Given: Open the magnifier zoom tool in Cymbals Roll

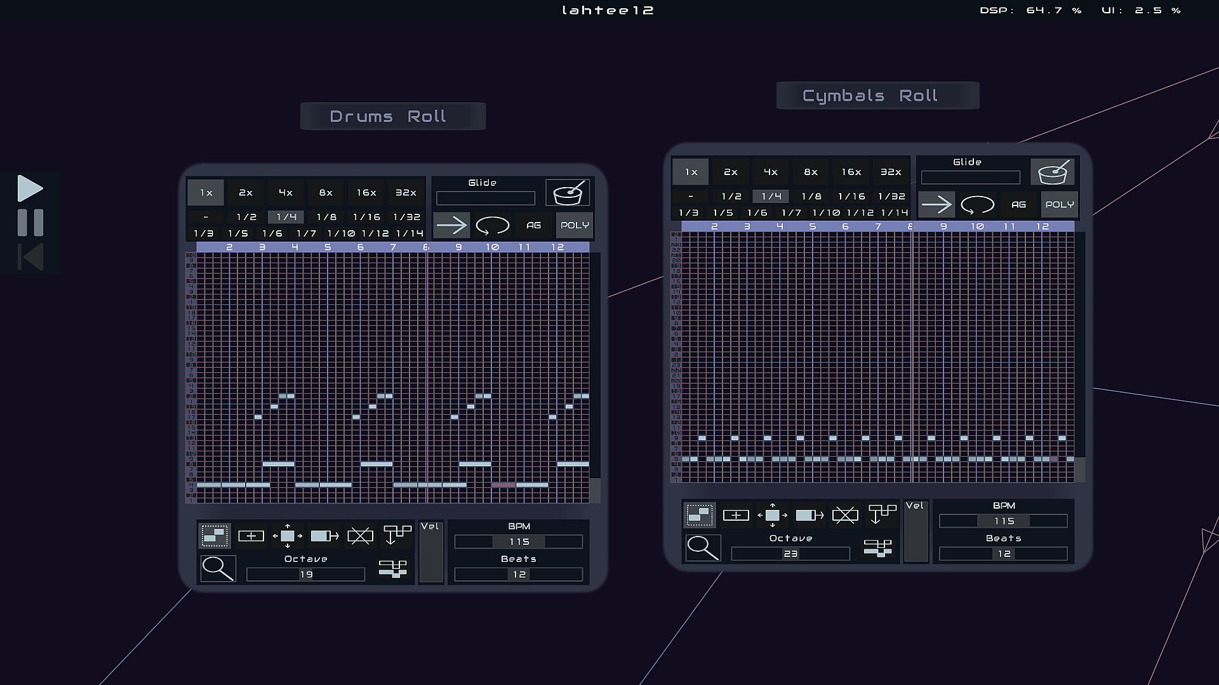Looking at the screenshot, I should point(703,547).
